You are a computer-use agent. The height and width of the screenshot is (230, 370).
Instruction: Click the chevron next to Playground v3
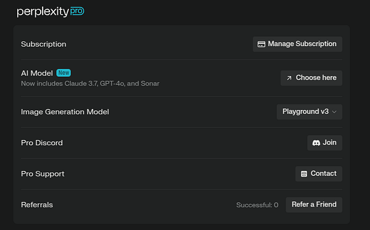pyautogui.click(x=334, y=112)
